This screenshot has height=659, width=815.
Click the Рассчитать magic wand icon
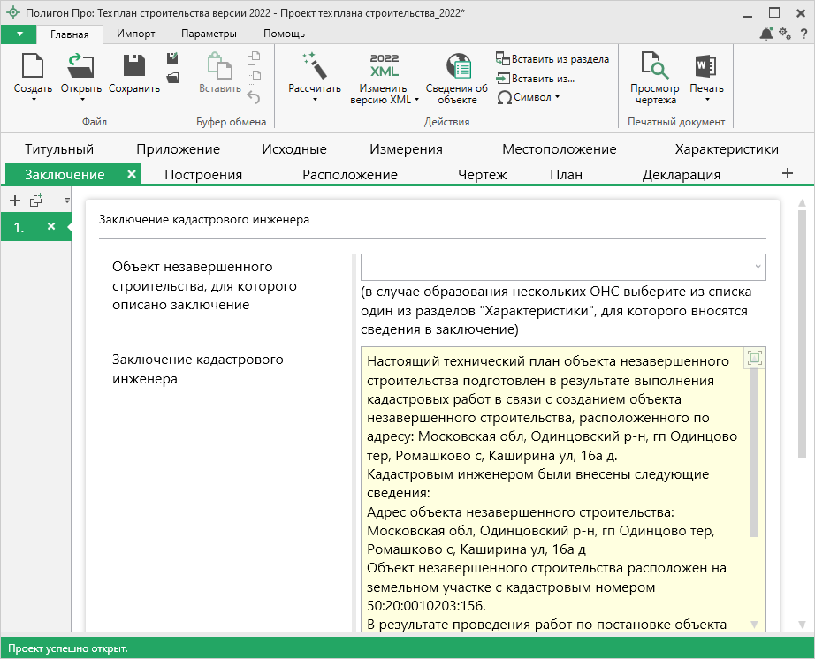(x=314, y=66)
